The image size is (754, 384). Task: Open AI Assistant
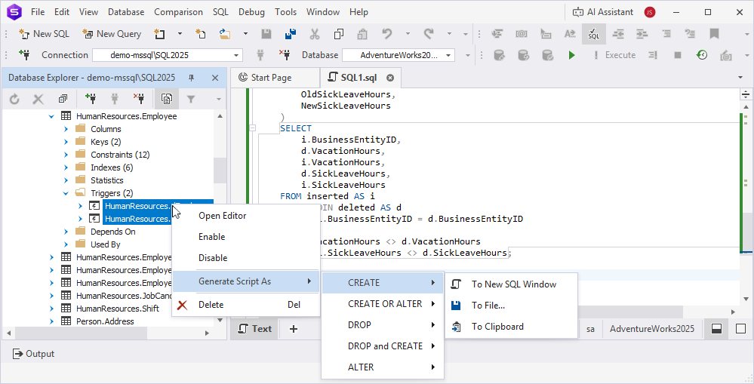coord(602,12)
